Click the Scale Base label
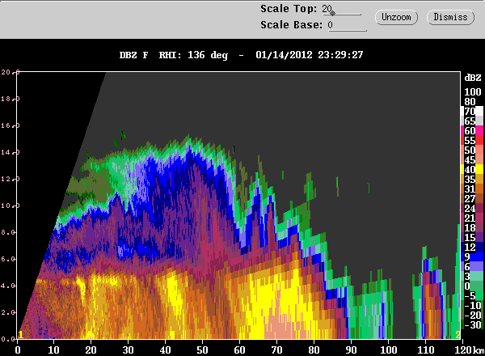This screenshot has width=485, height=356. [291, 25]
